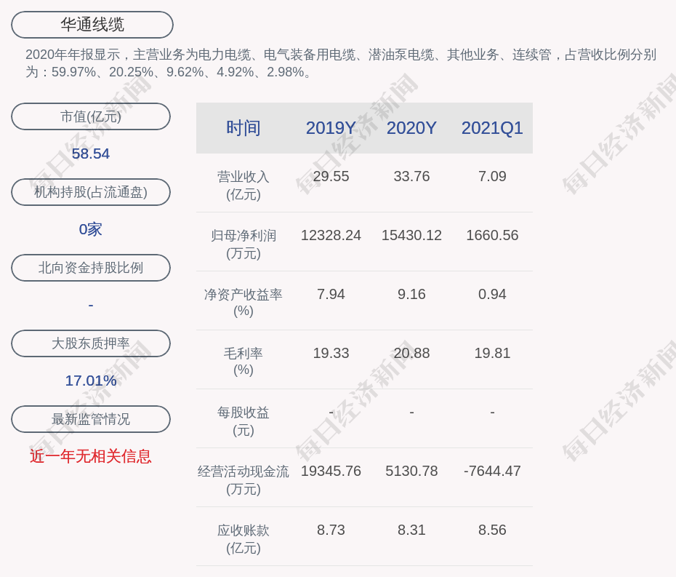This screenshot has width=676, height=577.
Task: Select the 2020Y column header
Action: 411,128
